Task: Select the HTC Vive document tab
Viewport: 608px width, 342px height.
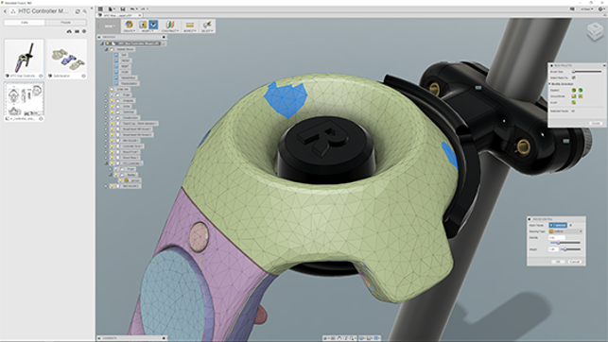Action: [x=118, y=15]
